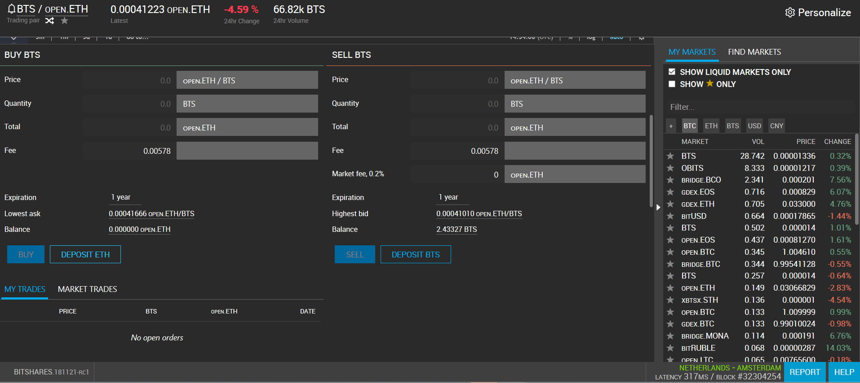Star the GDEX.ETH market row
Image resolution: width=860 pixels, height=383 pixels.
point(670,204)
